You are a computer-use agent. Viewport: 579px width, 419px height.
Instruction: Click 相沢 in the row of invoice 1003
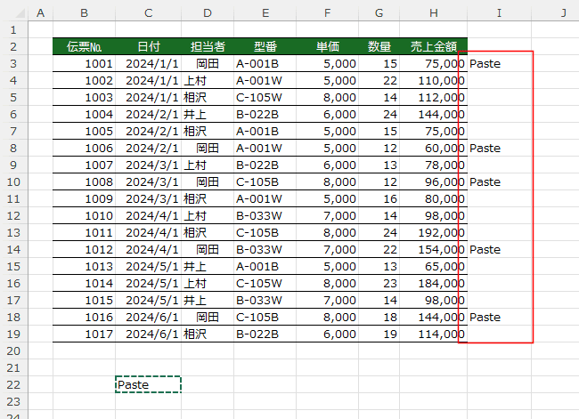click(x=208, y=98)
